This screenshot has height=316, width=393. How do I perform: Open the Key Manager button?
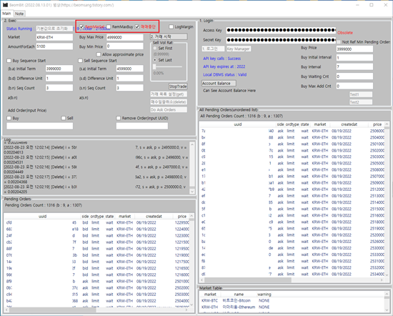pyautogui.click(x=239, y=49)
